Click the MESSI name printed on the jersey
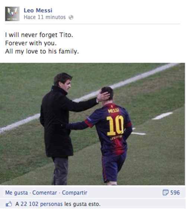The width and height of the screenshot is (186, 209). coord(113,111)
